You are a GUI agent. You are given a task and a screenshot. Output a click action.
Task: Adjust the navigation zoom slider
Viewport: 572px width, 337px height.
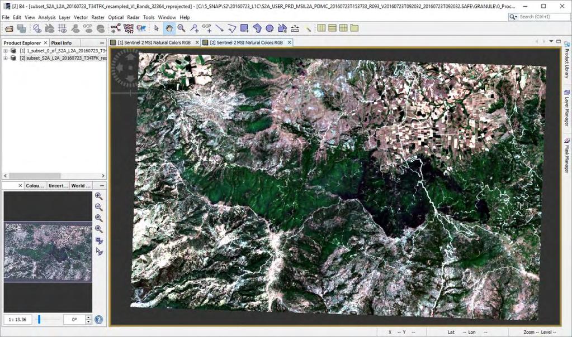click(39, 320)
